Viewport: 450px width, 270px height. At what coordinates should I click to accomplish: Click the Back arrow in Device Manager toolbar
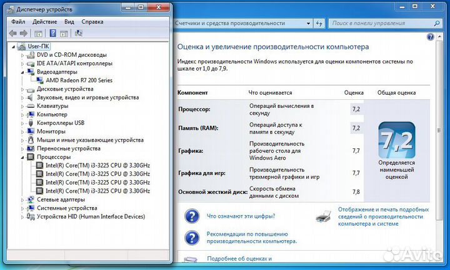(12, 34)
